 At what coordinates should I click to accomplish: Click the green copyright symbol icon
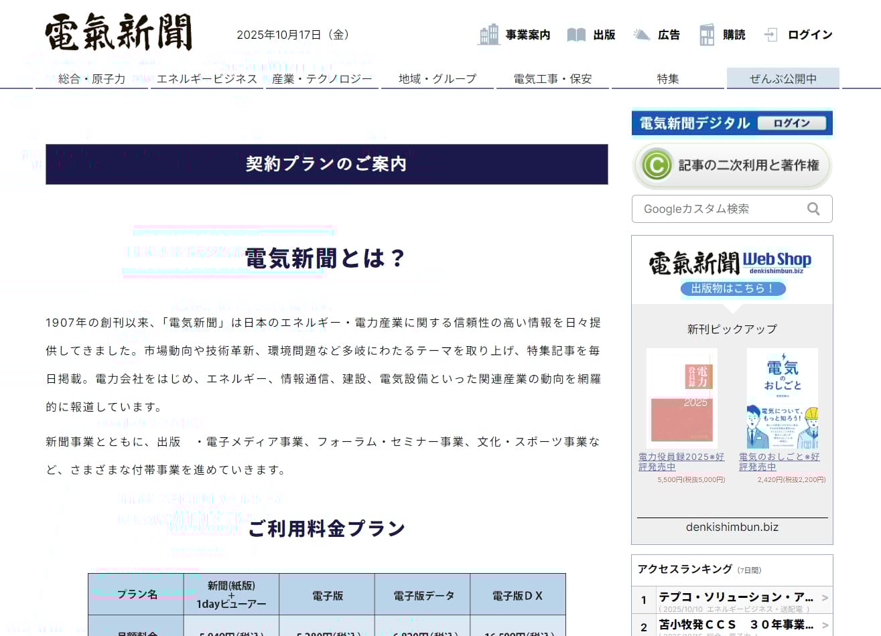656,165
